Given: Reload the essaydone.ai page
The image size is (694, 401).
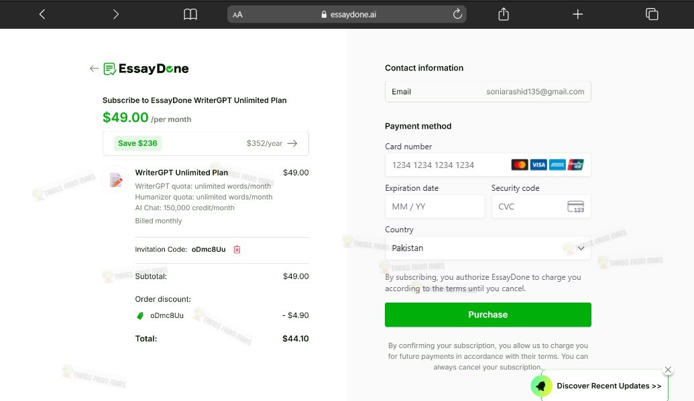Looking at the screenshot, I should [x=457, y=14].
